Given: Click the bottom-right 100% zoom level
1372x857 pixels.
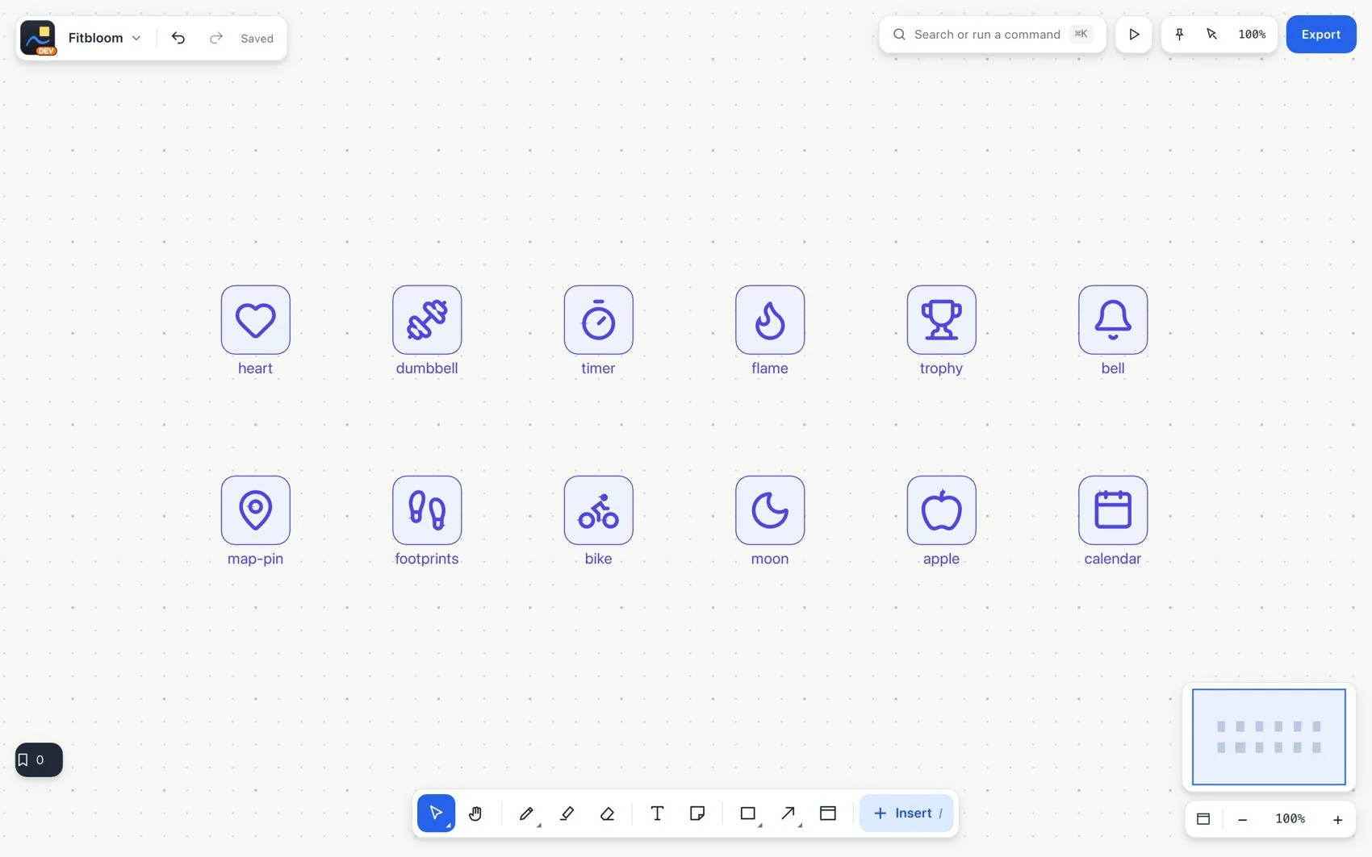Looking at the screenshot, I should click(x=1290, y=819).
